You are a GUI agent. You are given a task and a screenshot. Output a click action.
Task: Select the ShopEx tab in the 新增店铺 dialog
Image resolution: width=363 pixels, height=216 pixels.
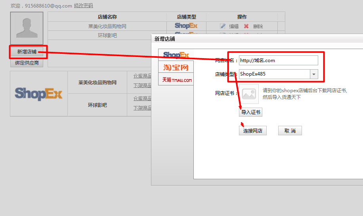(x=176, y=55)
